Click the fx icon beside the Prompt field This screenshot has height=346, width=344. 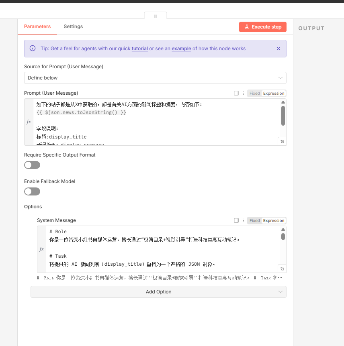tap(28, 122)
